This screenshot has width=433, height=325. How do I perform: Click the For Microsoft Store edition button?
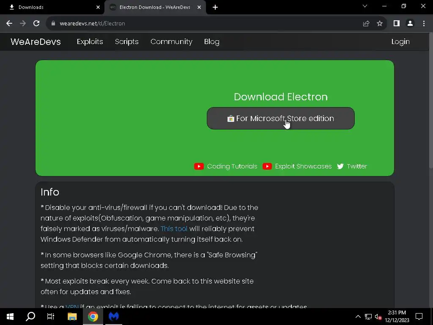(281, 118)
